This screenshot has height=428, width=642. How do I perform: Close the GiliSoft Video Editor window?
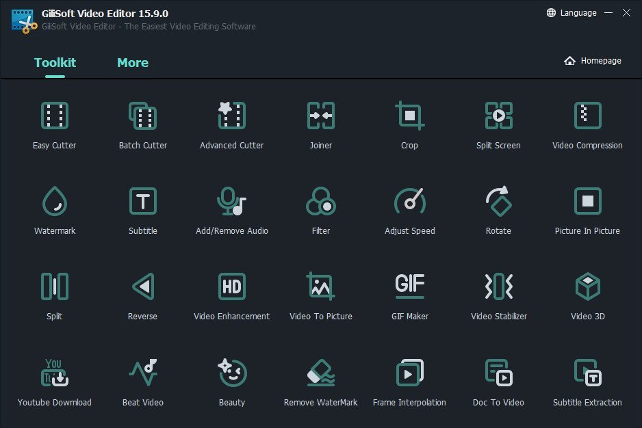626,13
